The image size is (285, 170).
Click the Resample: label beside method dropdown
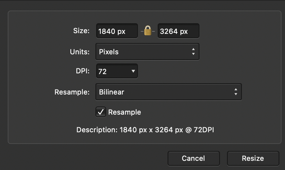click(72, 92)
